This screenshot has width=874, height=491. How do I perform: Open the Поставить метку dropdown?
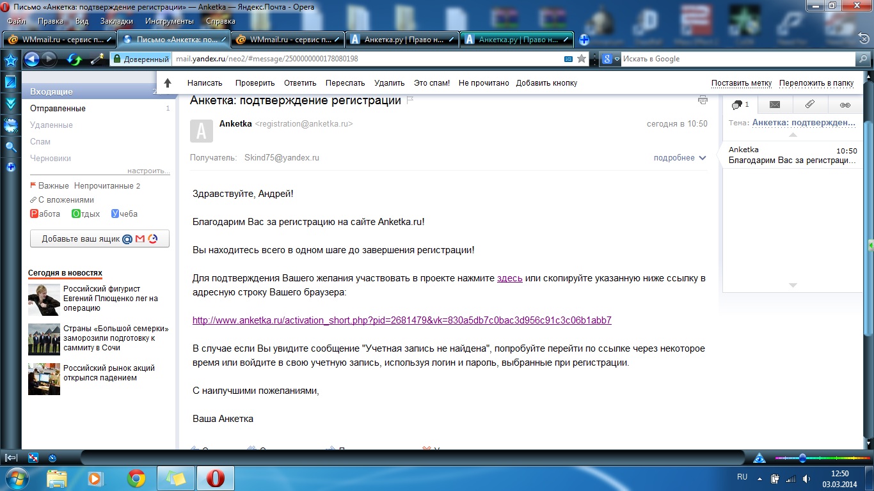point(742,83)
